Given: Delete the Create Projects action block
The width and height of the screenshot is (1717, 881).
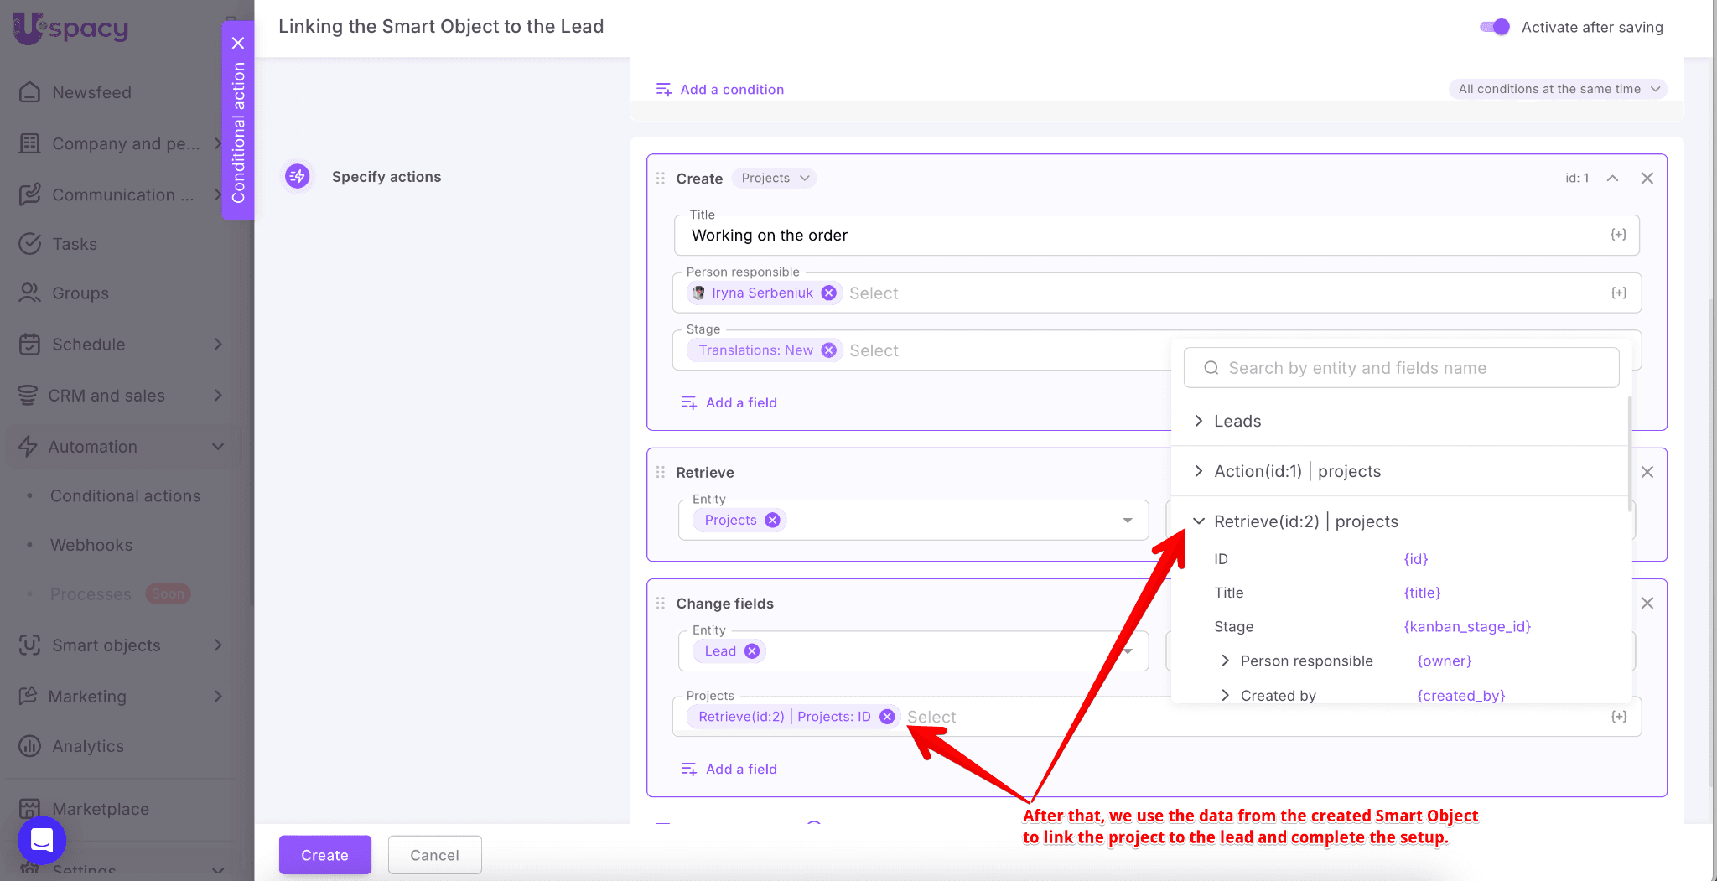Looking at the screenshot, I should (x=1647, y=178).
